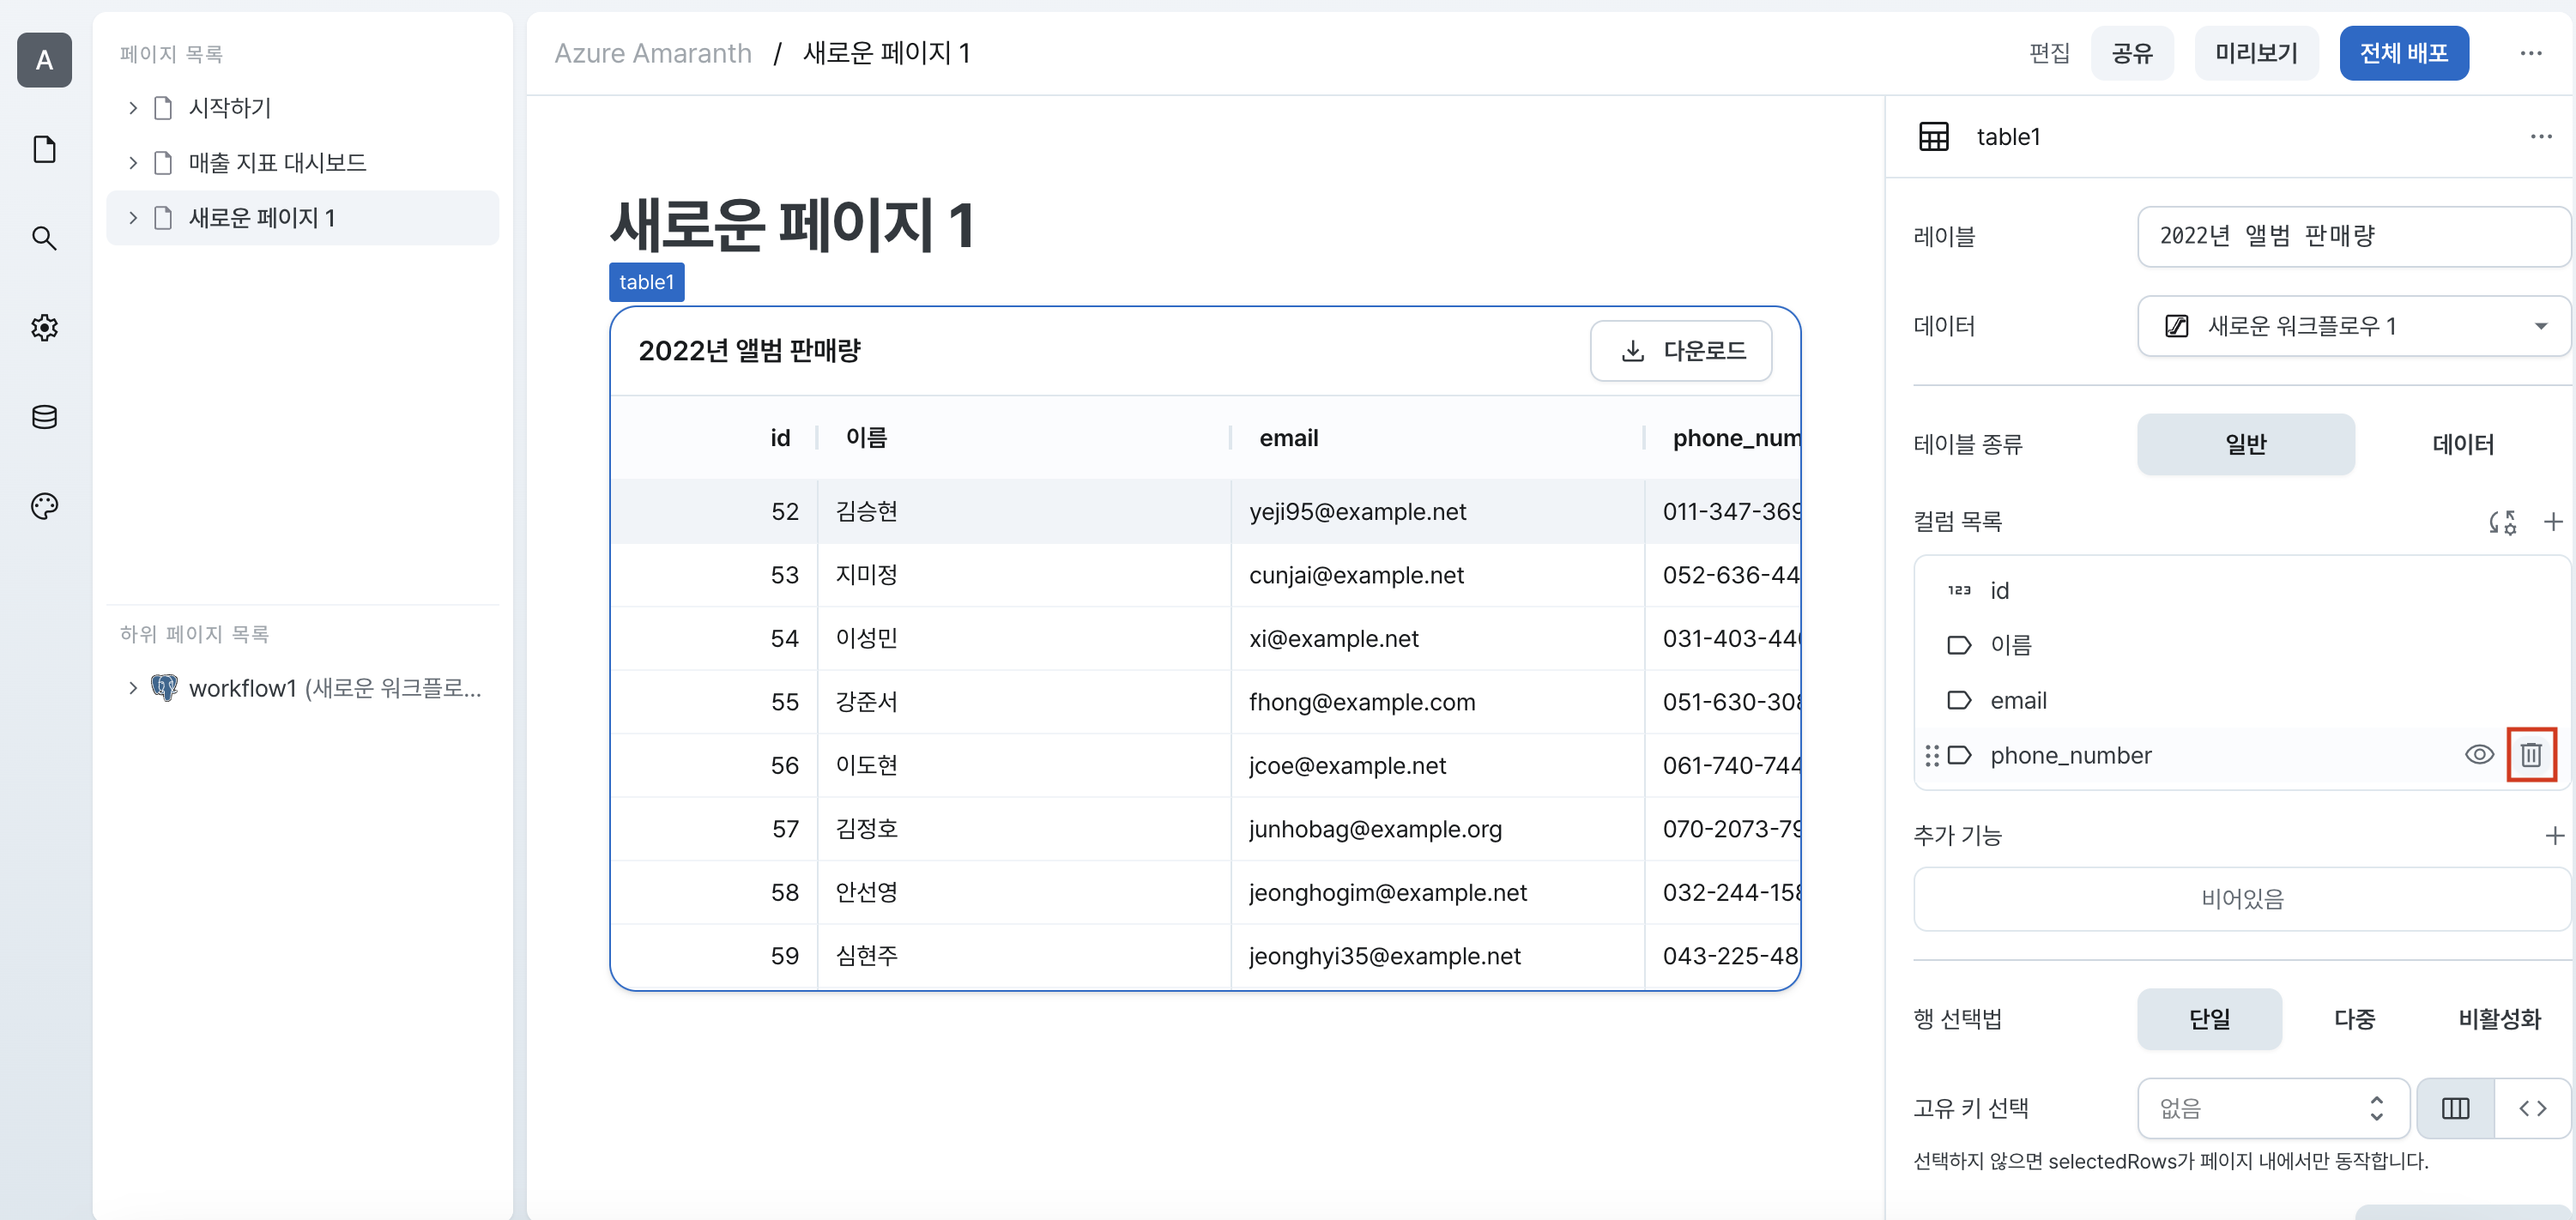Click the PostgreSQL icon of workflow1
This screenshot has width=2576, height=1220.
pyautogui.click(x=164, y=688)
